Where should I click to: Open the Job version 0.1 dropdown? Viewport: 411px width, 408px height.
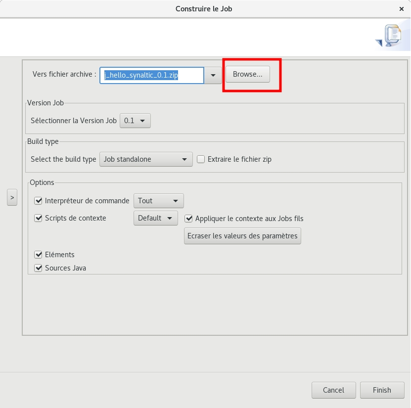[x=135, y=121]
